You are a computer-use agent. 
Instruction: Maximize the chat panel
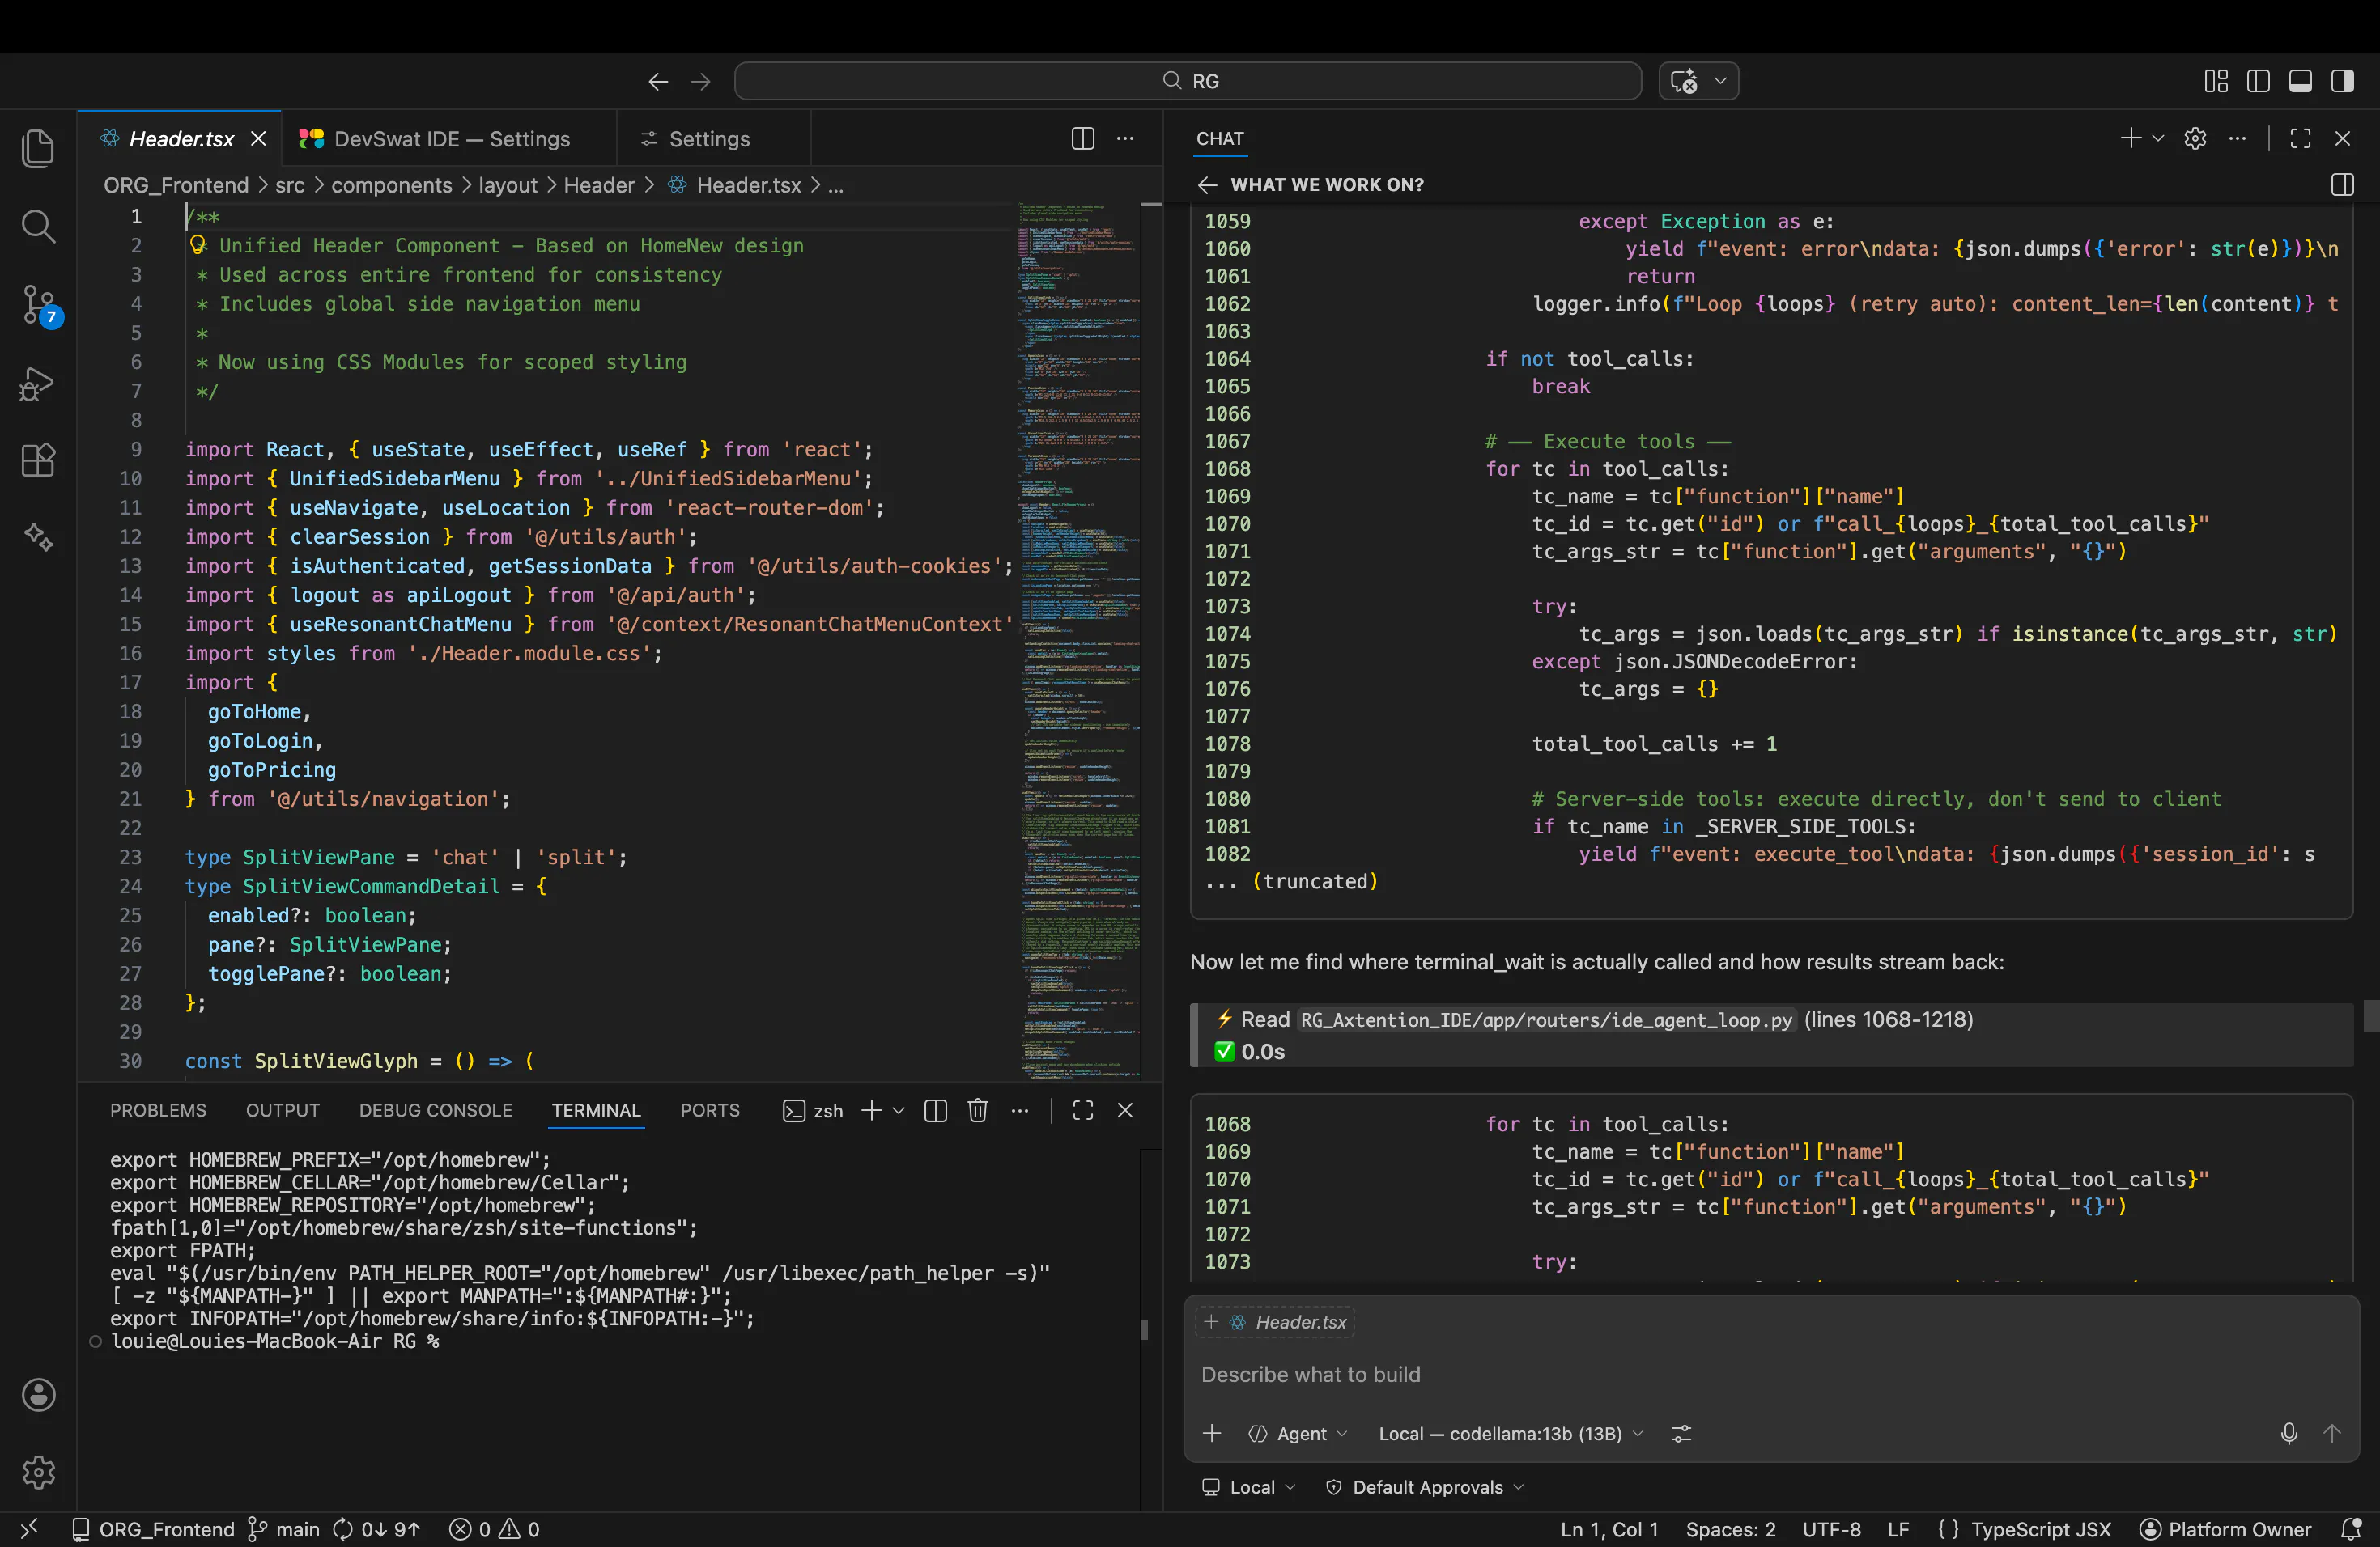pos(2300,138)
